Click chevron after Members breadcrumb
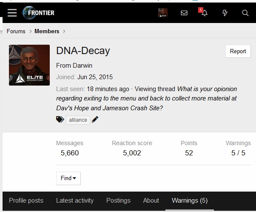Image resolution: width=256 pixels, height=212 pixels. tap(64, 31)
